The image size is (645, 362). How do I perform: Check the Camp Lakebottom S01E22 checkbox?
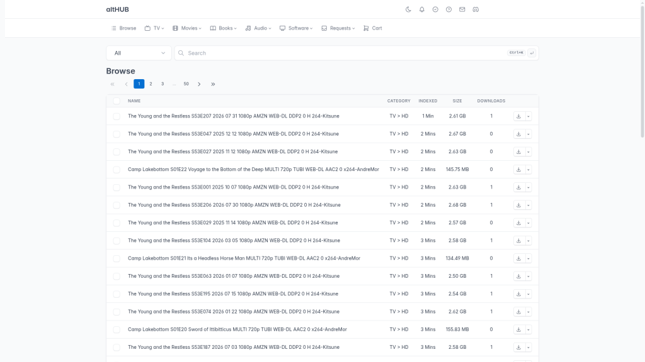pyautogui.click(x=117, y=170)
